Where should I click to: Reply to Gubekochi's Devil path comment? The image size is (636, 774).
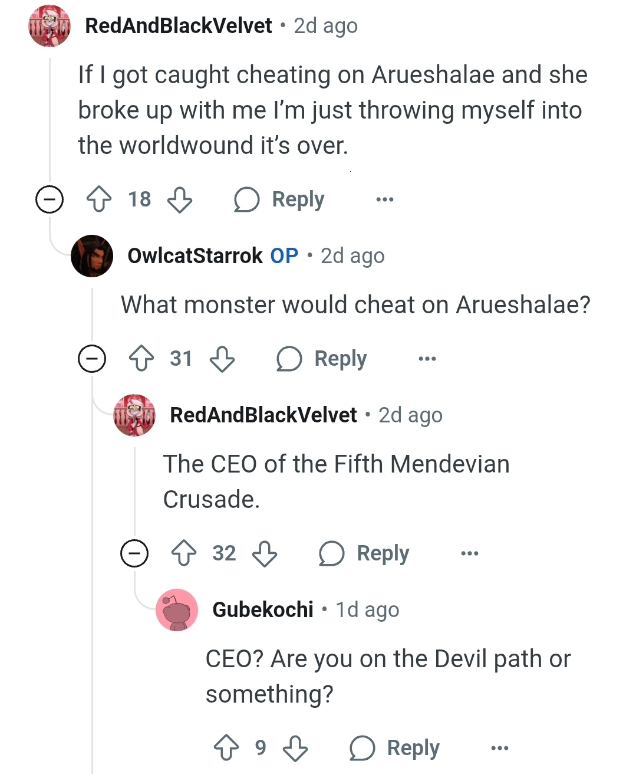pos(395,748)
